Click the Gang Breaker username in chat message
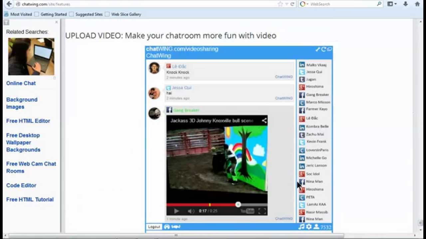The height and width of the screenshot is (239, 426). pos(186,110)
